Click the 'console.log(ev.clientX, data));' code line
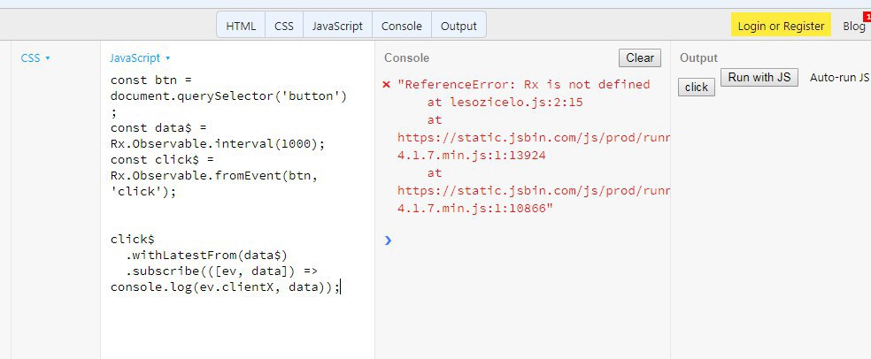Screen dimensions: 871x359 point(225,287)
